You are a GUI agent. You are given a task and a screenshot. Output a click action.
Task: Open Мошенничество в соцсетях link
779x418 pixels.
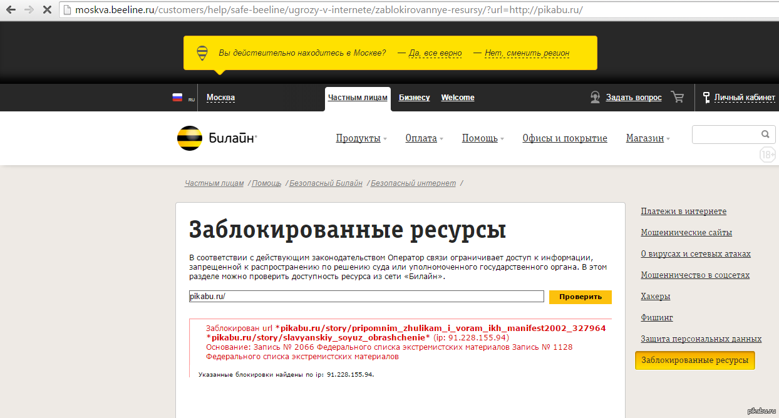point(695,275)
